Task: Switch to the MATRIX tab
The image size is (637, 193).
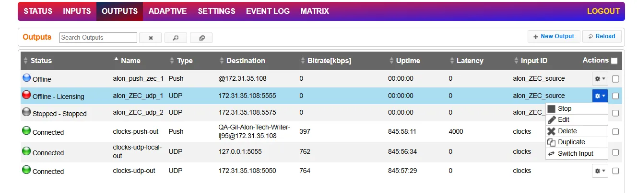Action: pos(315,11)
